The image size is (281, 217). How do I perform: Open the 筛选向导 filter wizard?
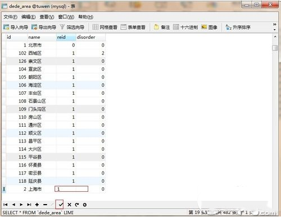[72, 27]
